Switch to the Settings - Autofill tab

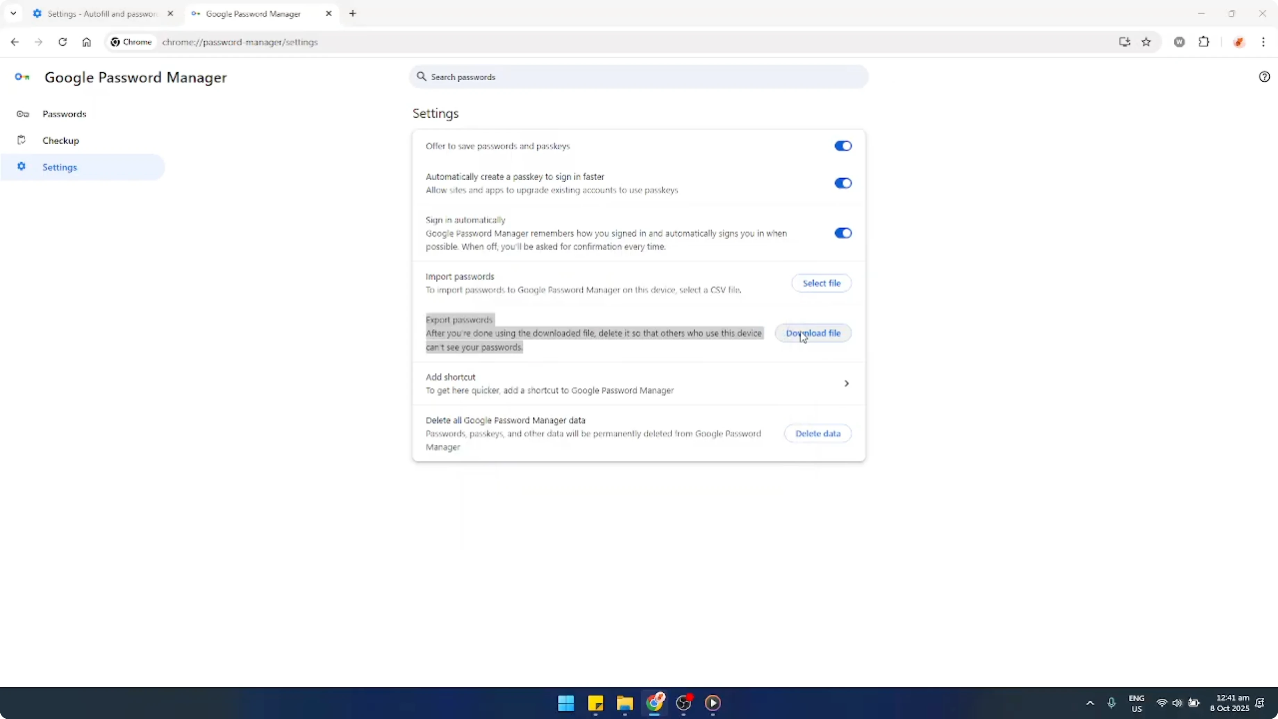click(97, 14)
